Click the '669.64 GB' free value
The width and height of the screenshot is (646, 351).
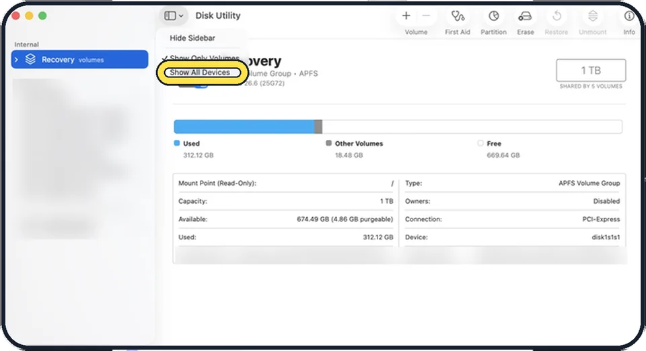click(x=503, y=155)
